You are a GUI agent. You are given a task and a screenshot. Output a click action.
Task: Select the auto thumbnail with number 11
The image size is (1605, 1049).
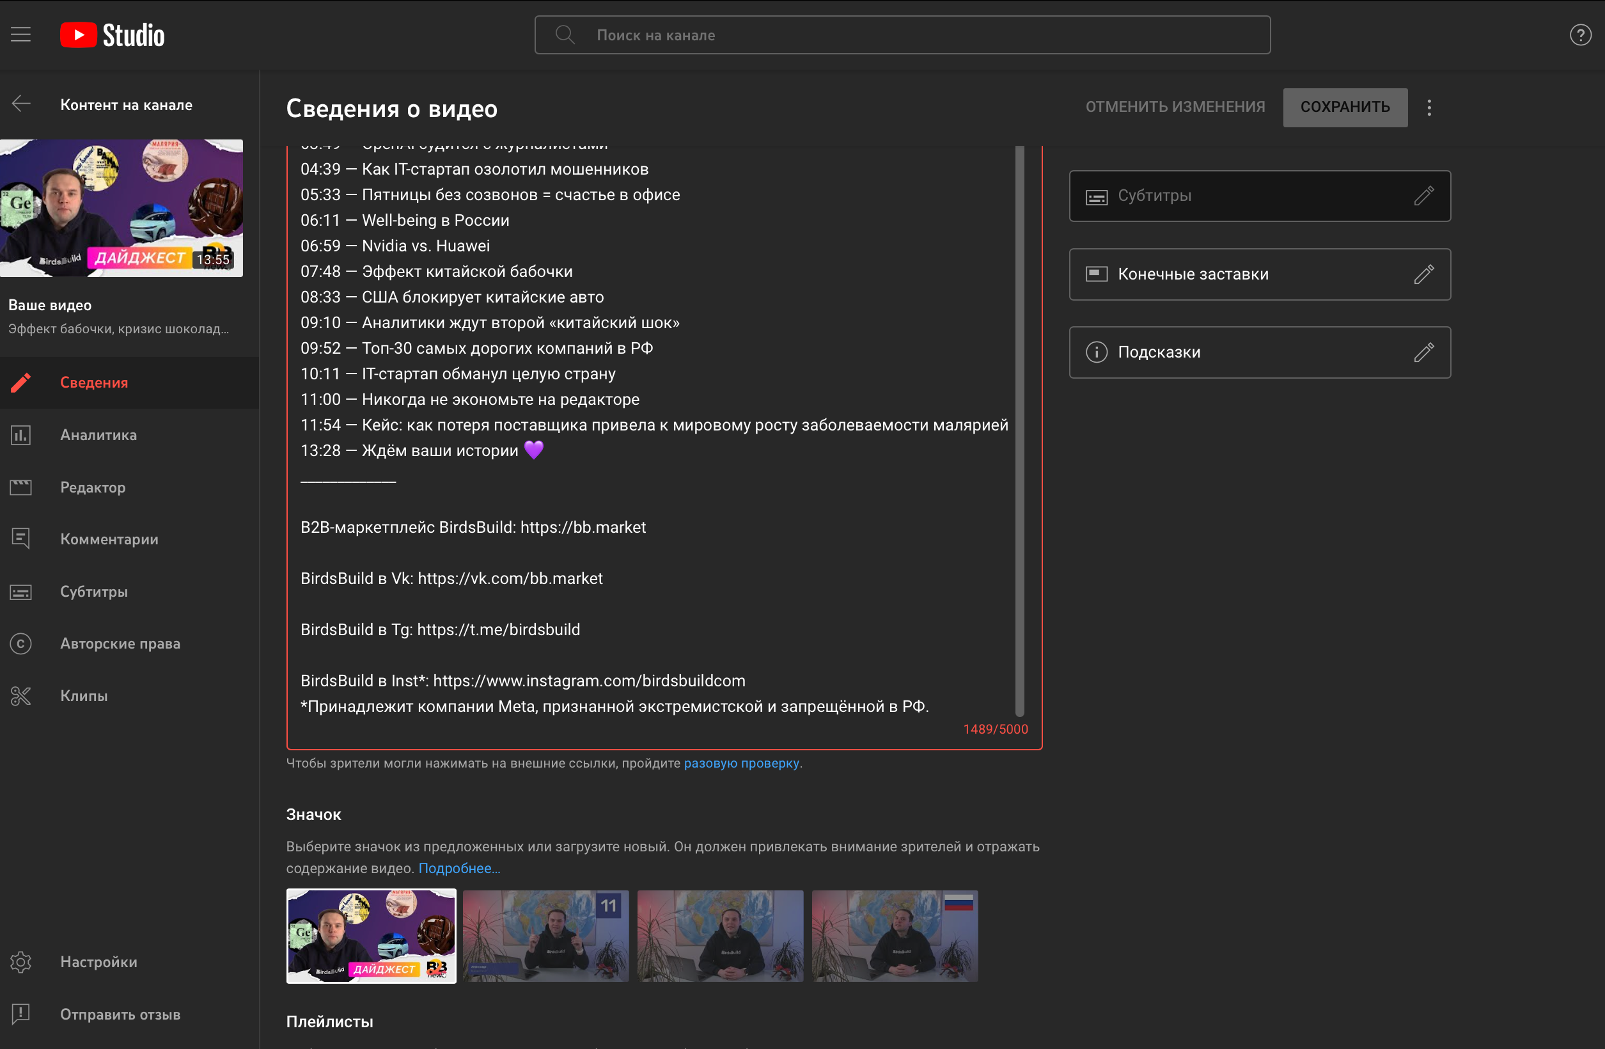(545, 936)
